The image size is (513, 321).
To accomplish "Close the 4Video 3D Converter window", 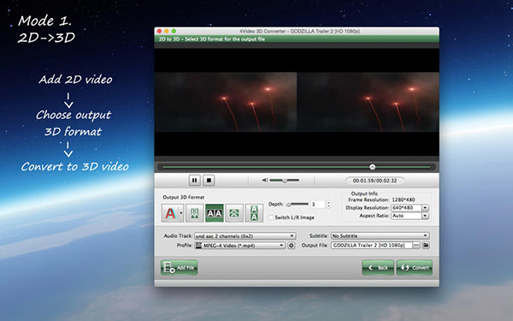I will (160, 31).
